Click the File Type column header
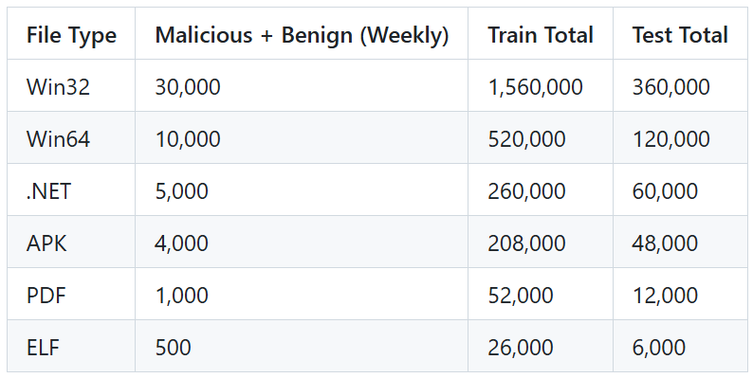Viewport: 753px width, 378px height. pos(71,35)
